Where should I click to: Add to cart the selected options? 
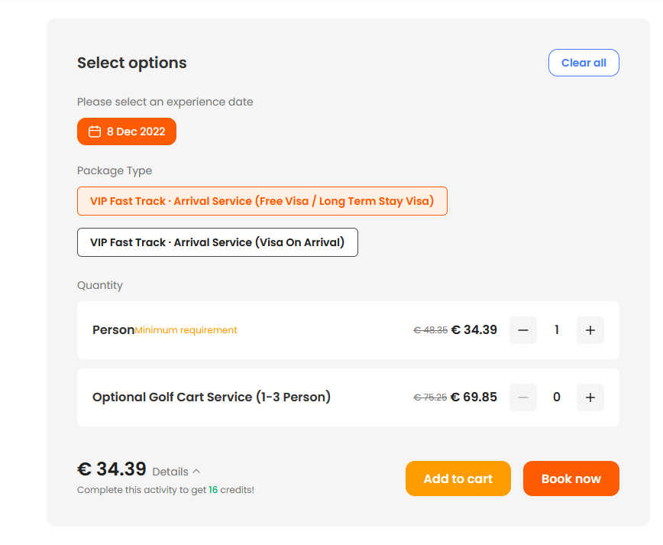(x=458, y=478)
